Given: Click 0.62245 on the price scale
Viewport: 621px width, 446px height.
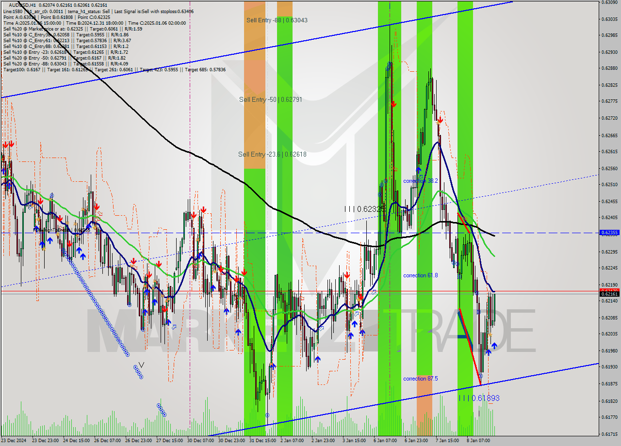Looking at the screenshot, I should [x=610, y=268].
